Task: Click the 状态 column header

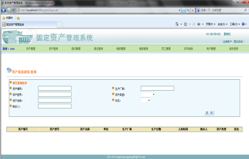Action: pos(236,129)
